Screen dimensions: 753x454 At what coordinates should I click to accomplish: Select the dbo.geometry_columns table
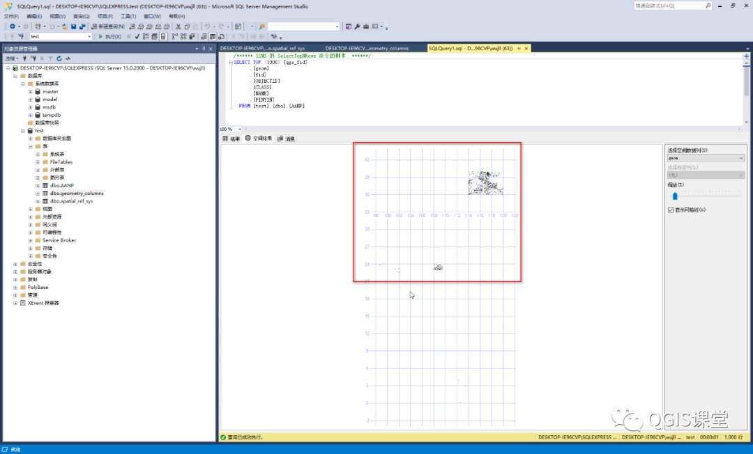tap(77, 193)
